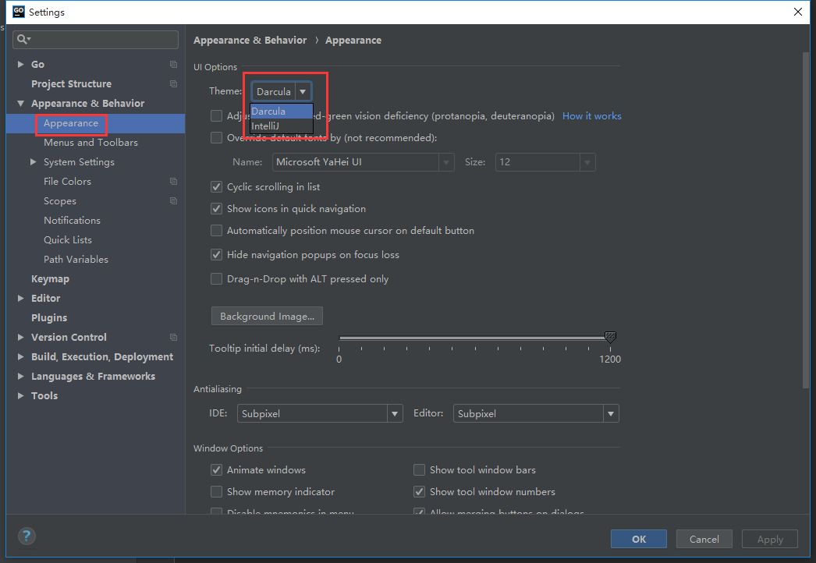
Task: Click project-level icon next to Project Structure
Action: tap(174, 83)
